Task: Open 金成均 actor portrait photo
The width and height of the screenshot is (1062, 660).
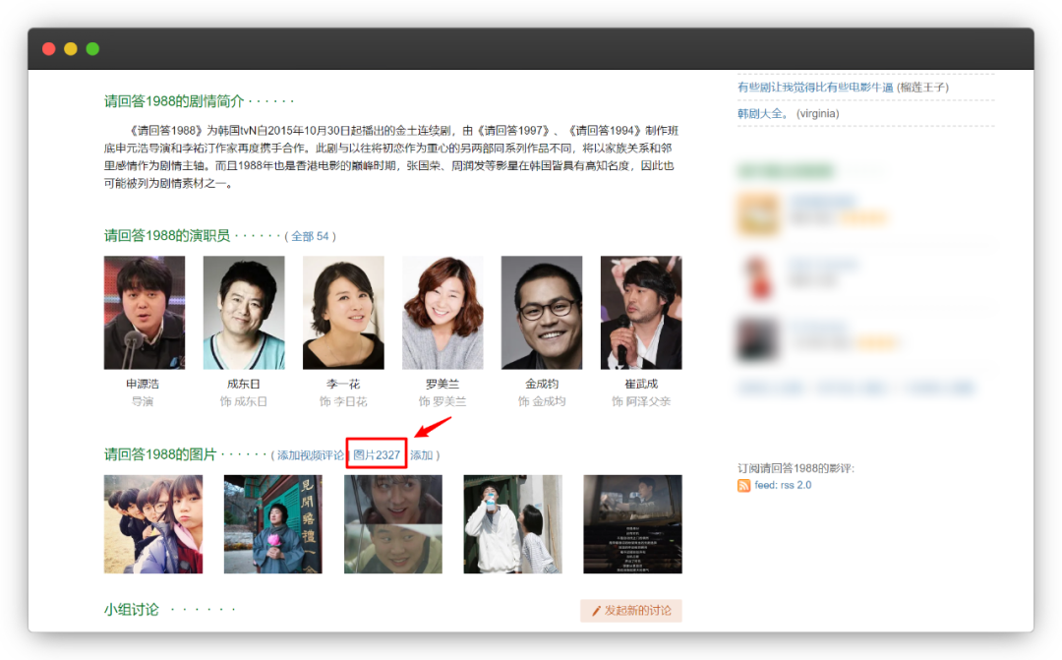Action: (542, 313)
